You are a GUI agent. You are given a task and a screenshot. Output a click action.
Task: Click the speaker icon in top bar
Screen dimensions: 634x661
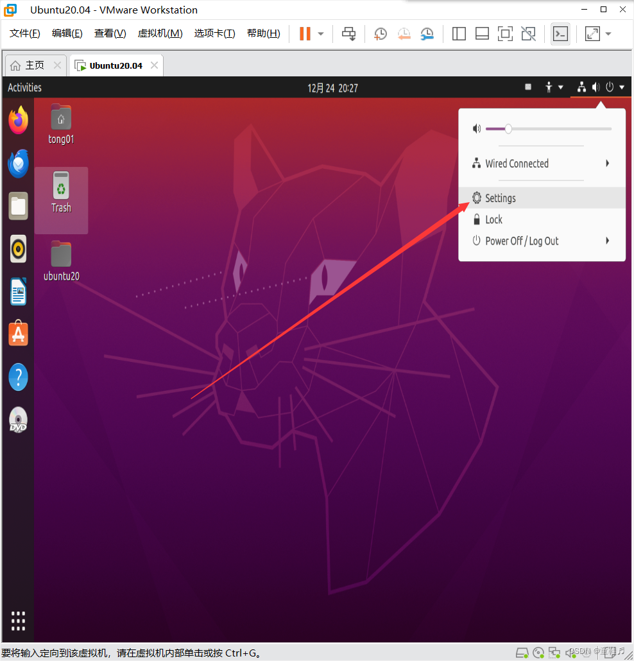pyautogui.click(x=595, y=87)
